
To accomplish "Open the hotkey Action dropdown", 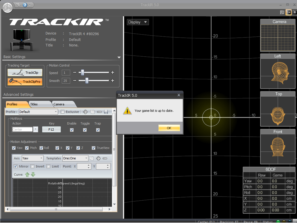I will point(35,130).
